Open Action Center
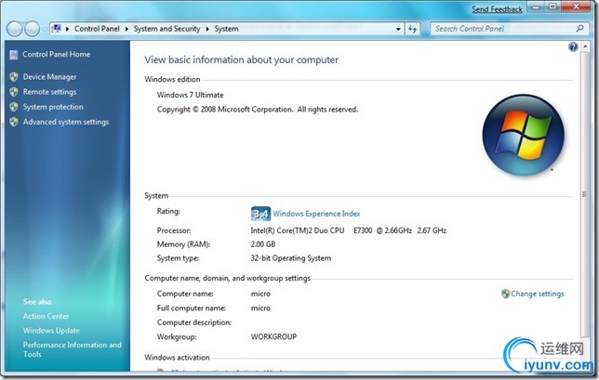 pyautogui.click(x=46, y=316)
